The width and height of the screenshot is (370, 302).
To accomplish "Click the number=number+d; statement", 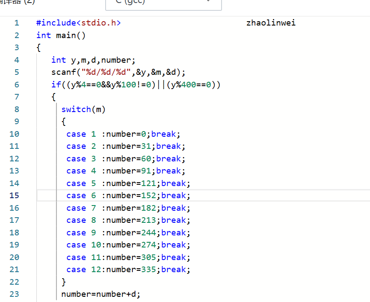I will (101, 294).
